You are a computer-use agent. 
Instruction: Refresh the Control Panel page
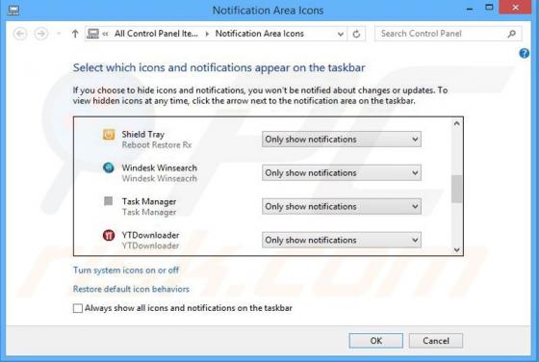click(x=356, y=34)
